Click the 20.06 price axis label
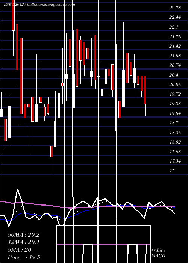This screenshot has height=263, width=188. coord(175,85)
